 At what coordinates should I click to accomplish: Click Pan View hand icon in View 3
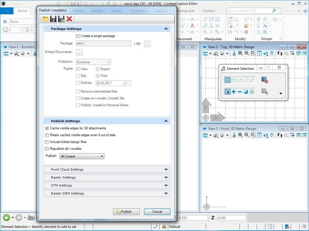click(272, 135)
